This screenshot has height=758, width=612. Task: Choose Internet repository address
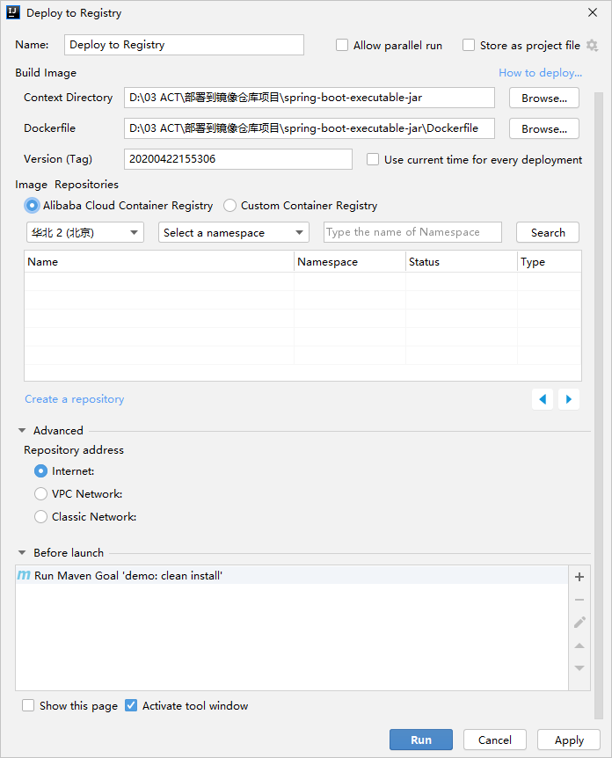(41, 470)
